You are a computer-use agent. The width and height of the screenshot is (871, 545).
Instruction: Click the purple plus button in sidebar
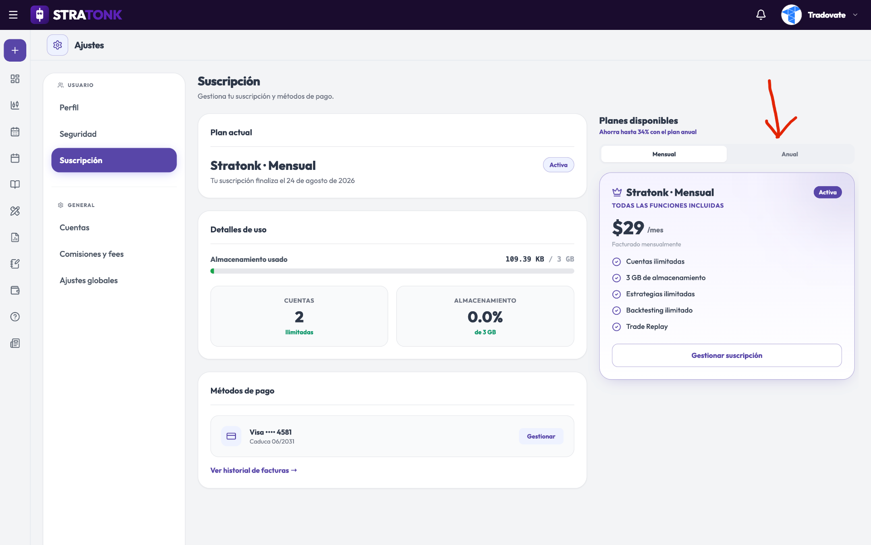click(x=15, y=50)
